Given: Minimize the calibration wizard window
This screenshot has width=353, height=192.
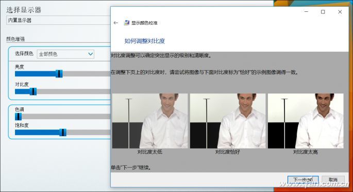Looking at the screenshot, I should (306, 12).
